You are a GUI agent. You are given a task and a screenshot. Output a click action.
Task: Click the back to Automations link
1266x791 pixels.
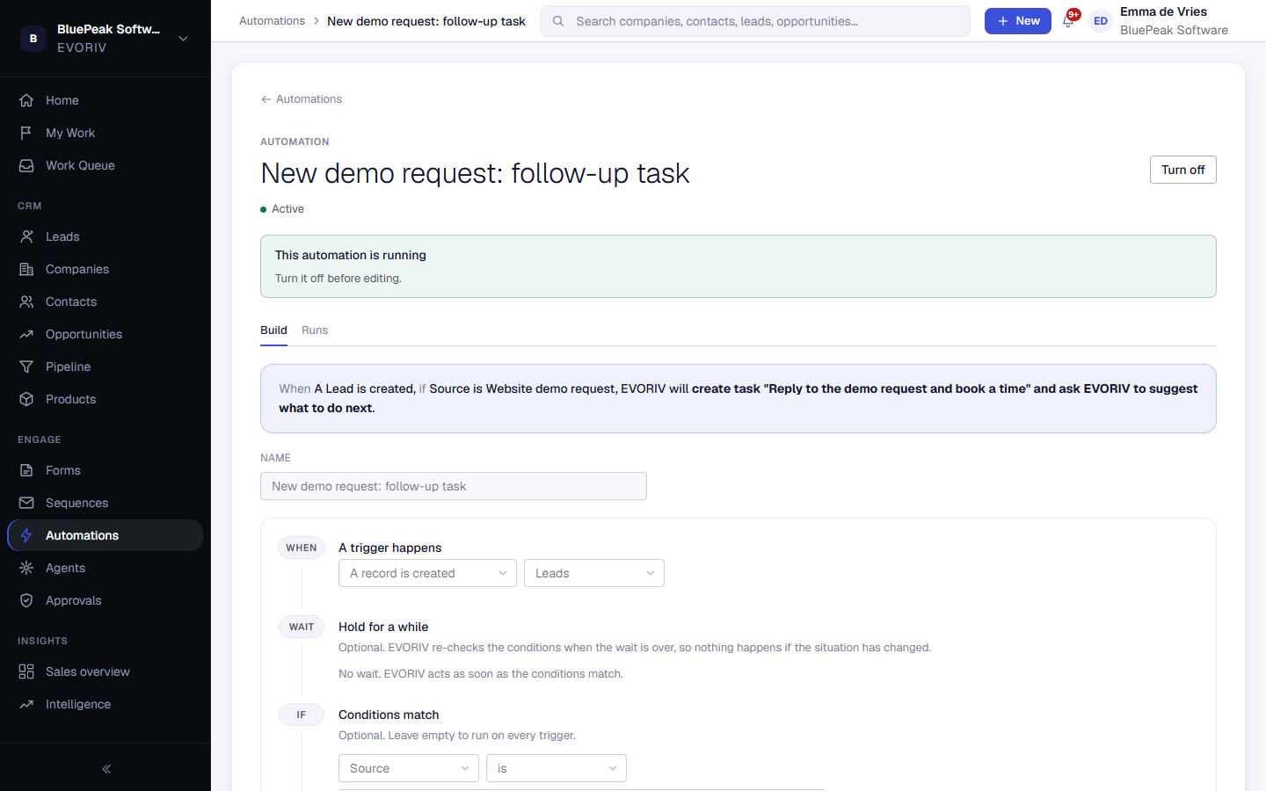[x=302, y=99]
